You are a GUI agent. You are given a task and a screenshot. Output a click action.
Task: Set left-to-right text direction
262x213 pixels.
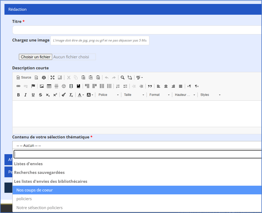189,86
